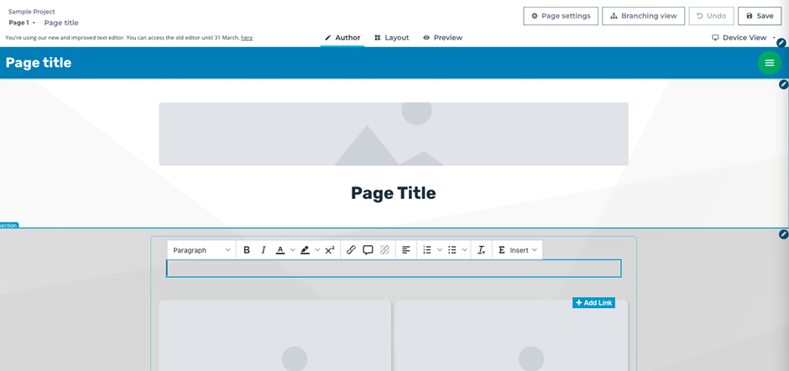Switch to the Preview tab
The width and height of the screenshot is (789, 371).
point(442,38)
